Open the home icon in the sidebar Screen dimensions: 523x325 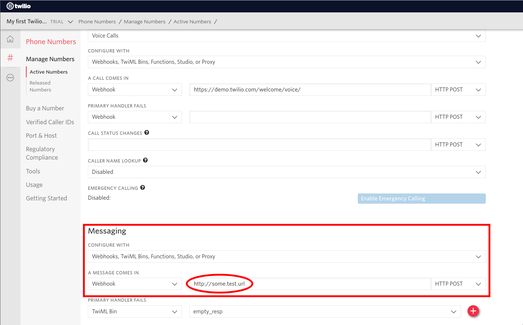click(x=10, y=39)
